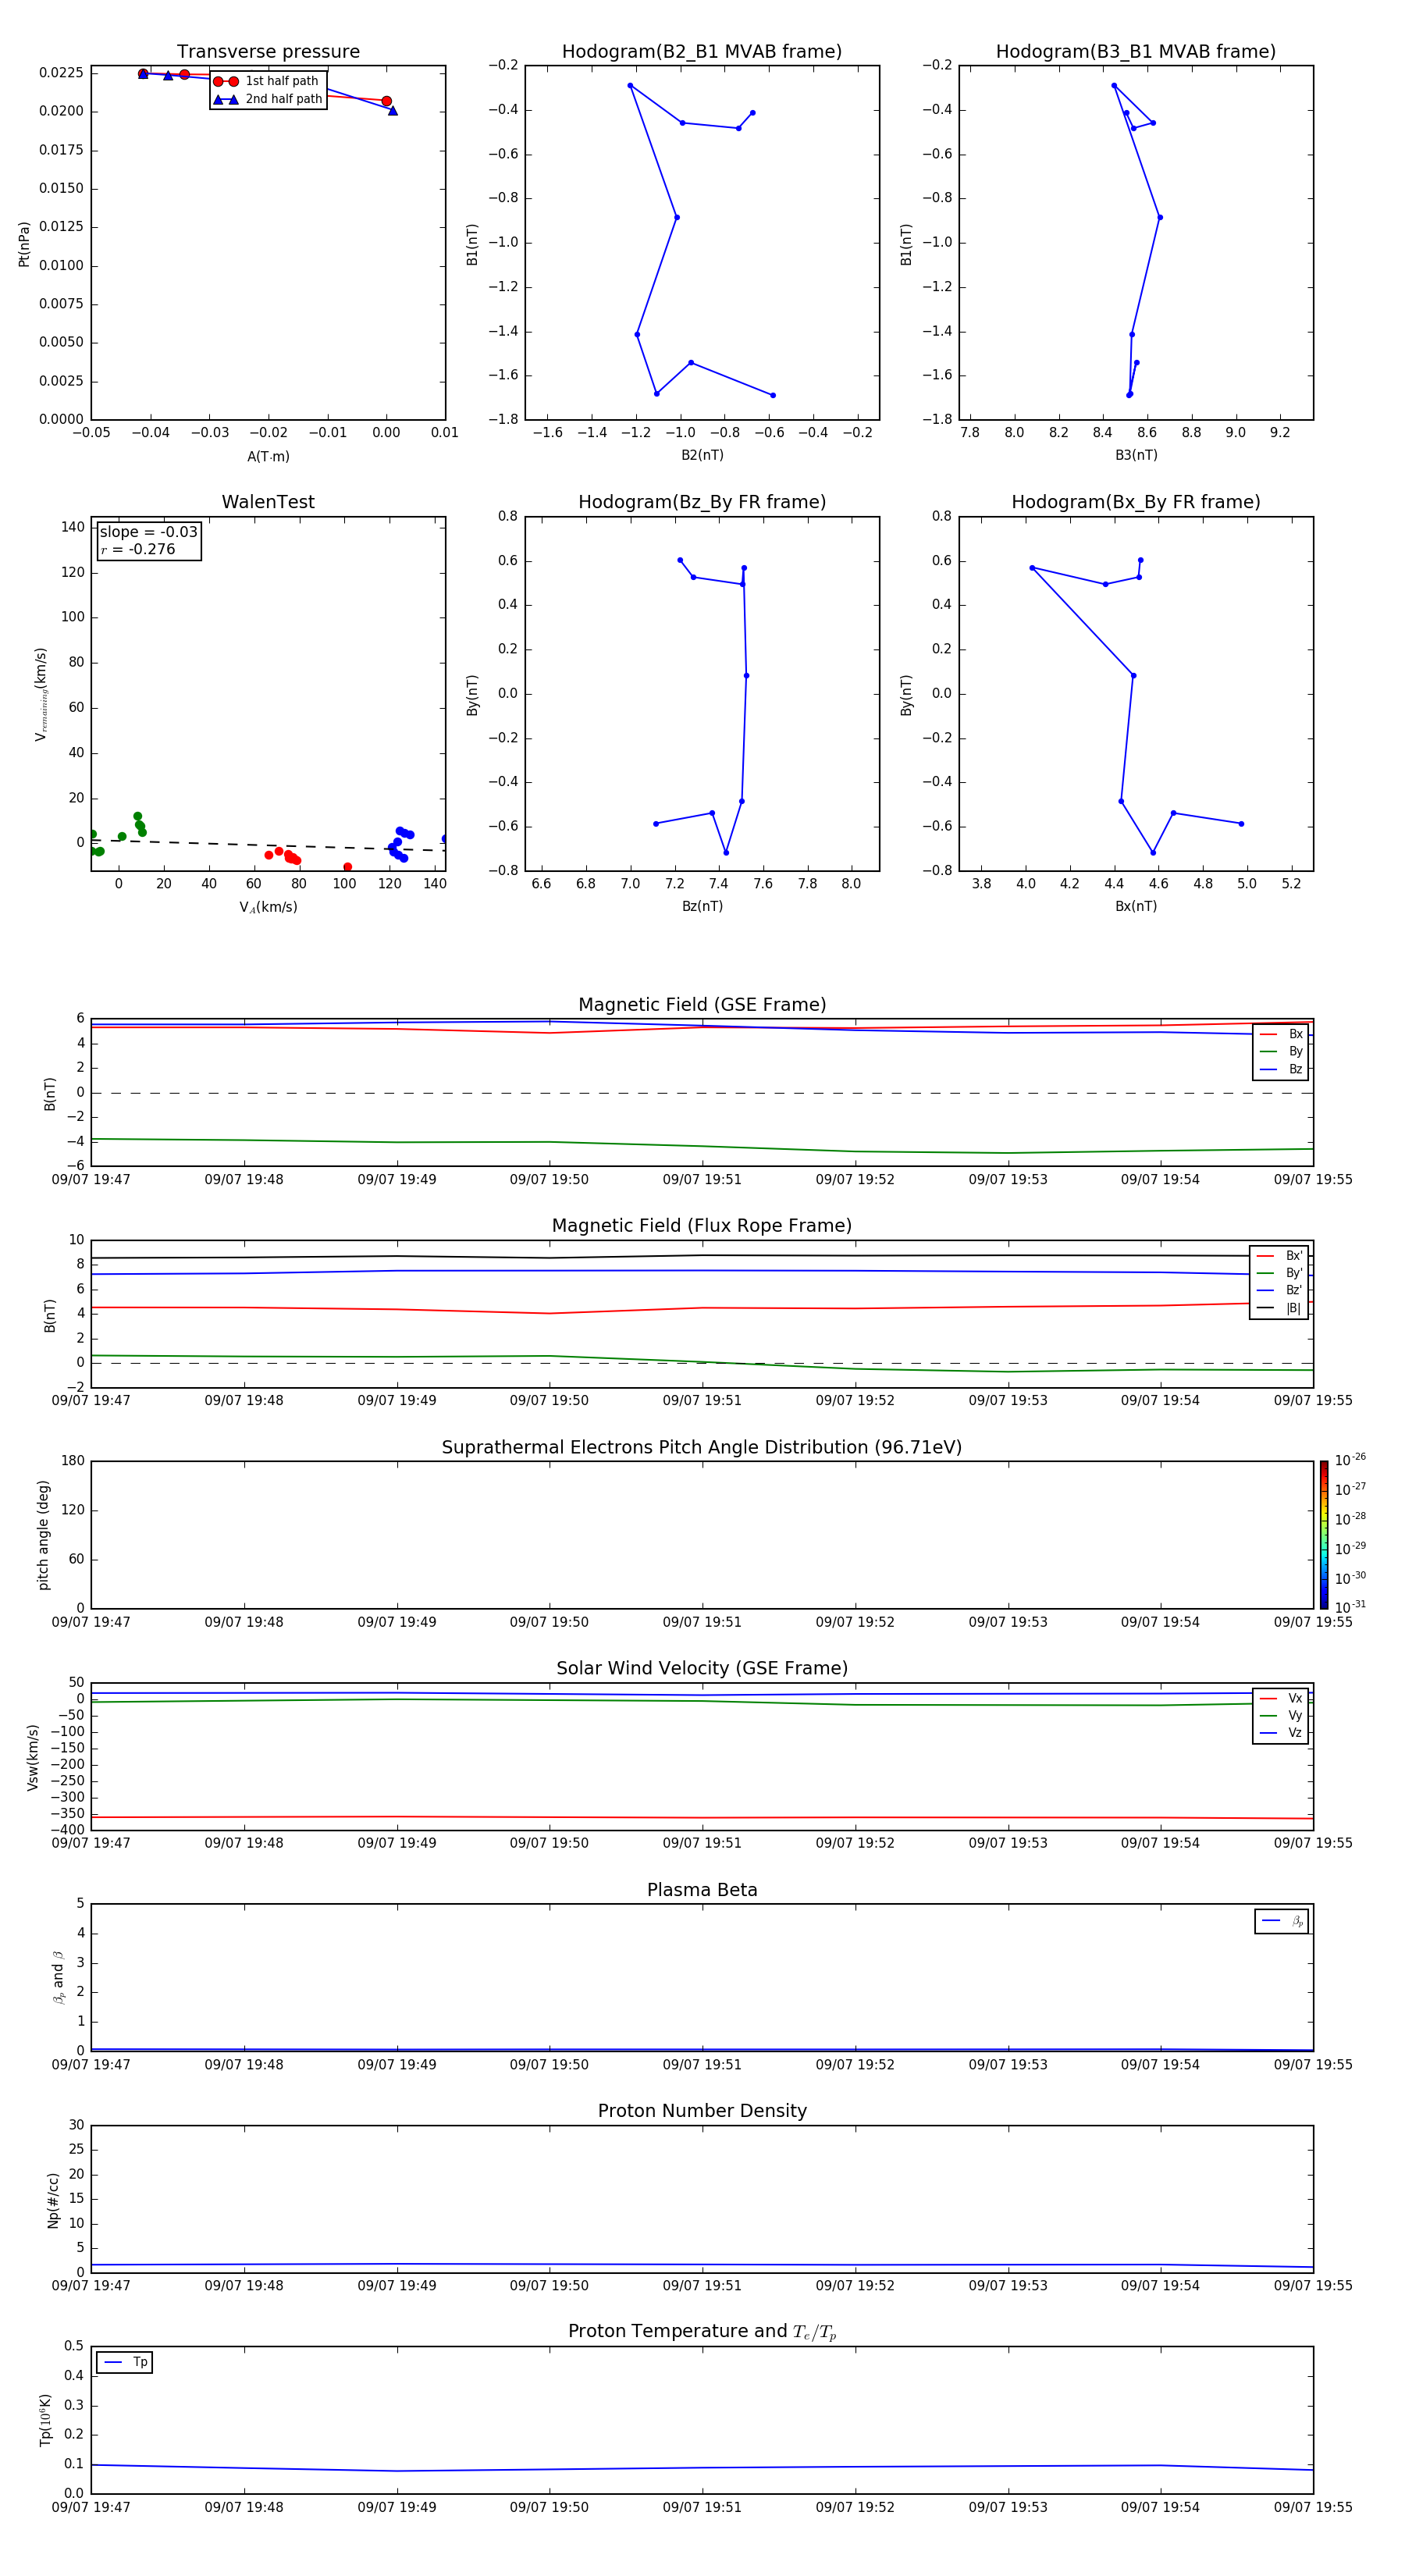Viewport: 1405px width, 2576px height.
Task: Click the Vy entry in velocity legend
Action: coord(1281,1715)
